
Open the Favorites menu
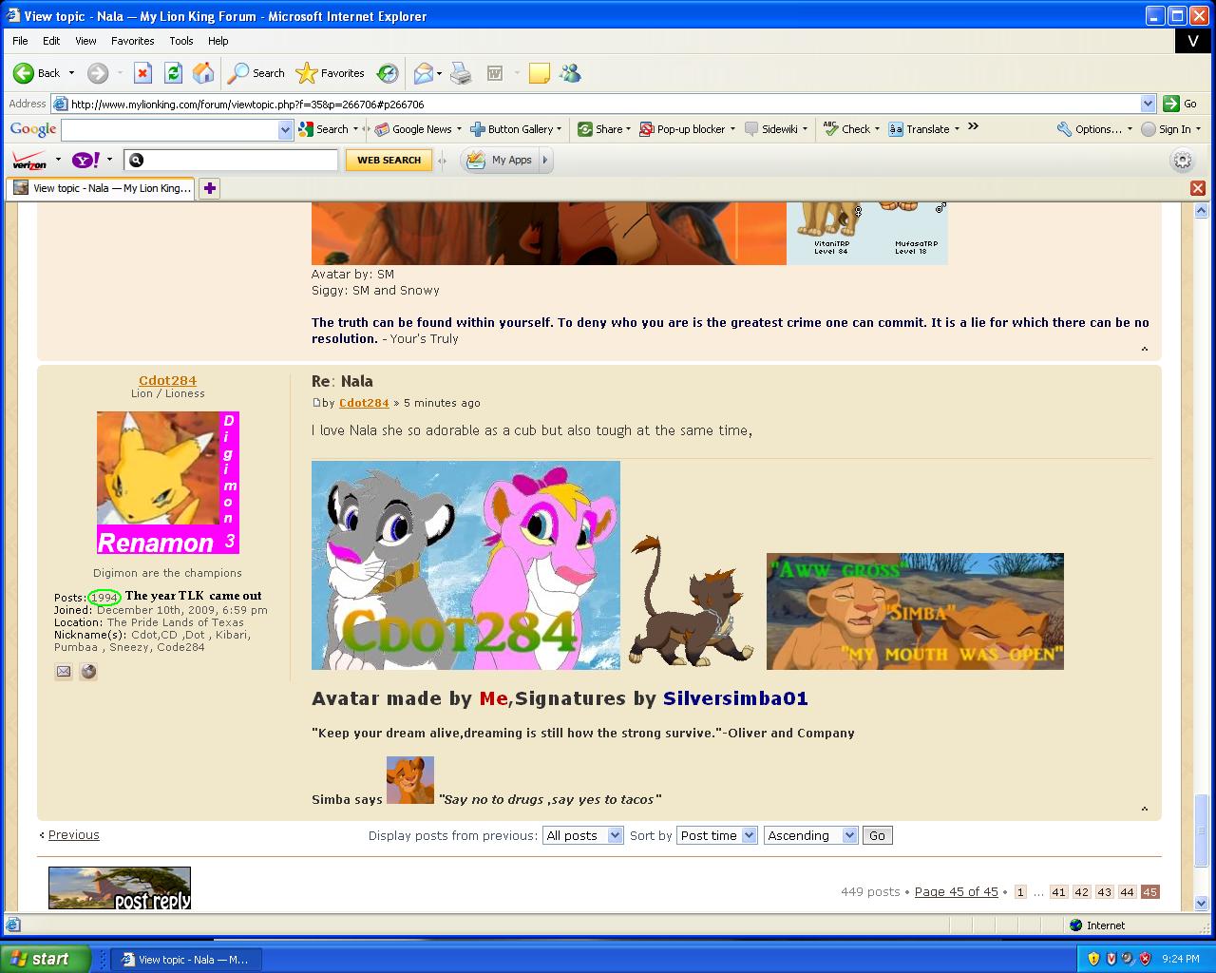(132, 41)
